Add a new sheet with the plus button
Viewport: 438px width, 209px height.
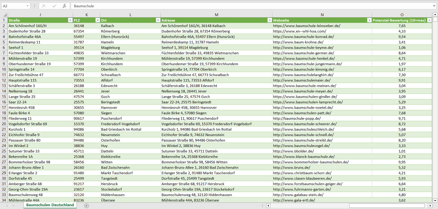86,205
